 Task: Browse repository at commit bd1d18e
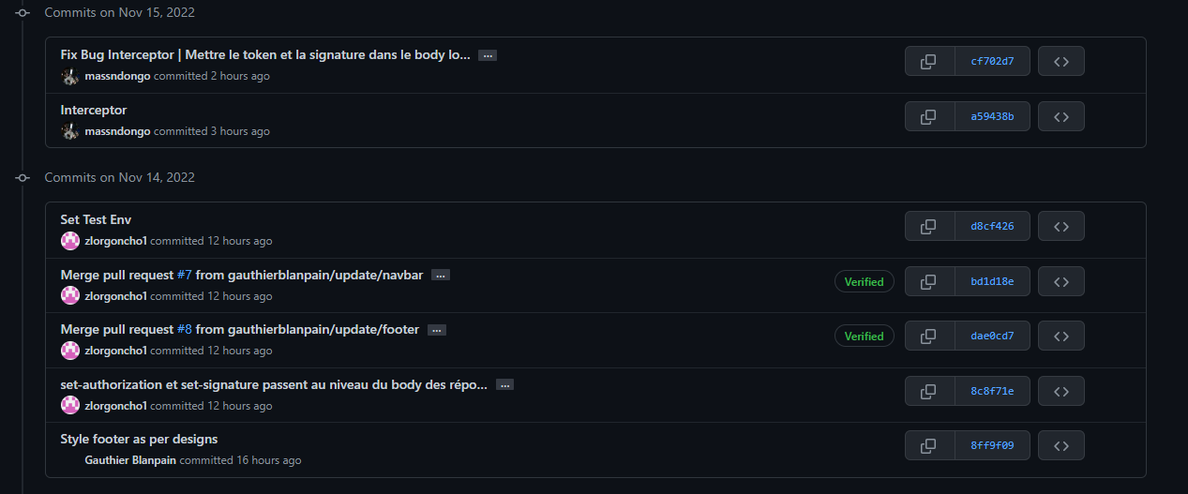pos(1061,281)
